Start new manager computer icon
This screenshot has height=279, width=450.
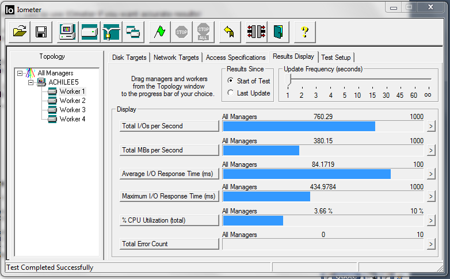pos(67,32)
